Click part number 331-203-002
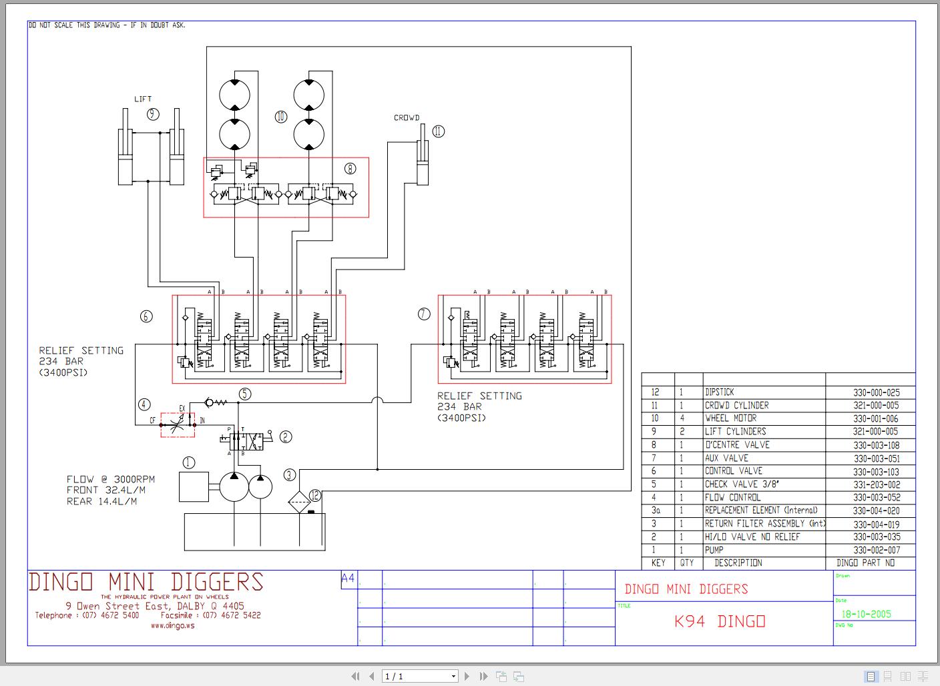Image resolution: width=940 pixels, height=686 pixels. pos(877,484)
